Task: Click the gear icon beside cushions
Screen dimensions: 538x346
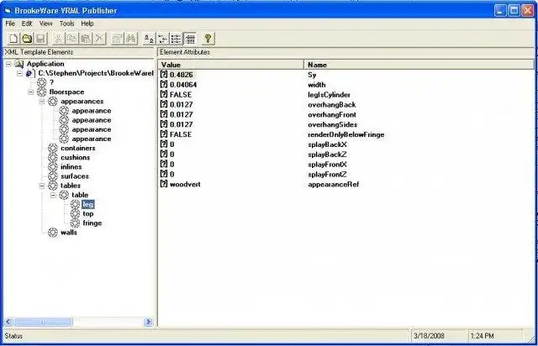Action: click(x=52, y=157)
